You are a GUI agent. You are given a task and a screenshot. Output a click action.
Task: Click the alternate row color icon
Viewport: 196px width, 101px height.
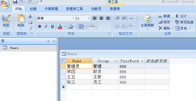click(91, 26)
